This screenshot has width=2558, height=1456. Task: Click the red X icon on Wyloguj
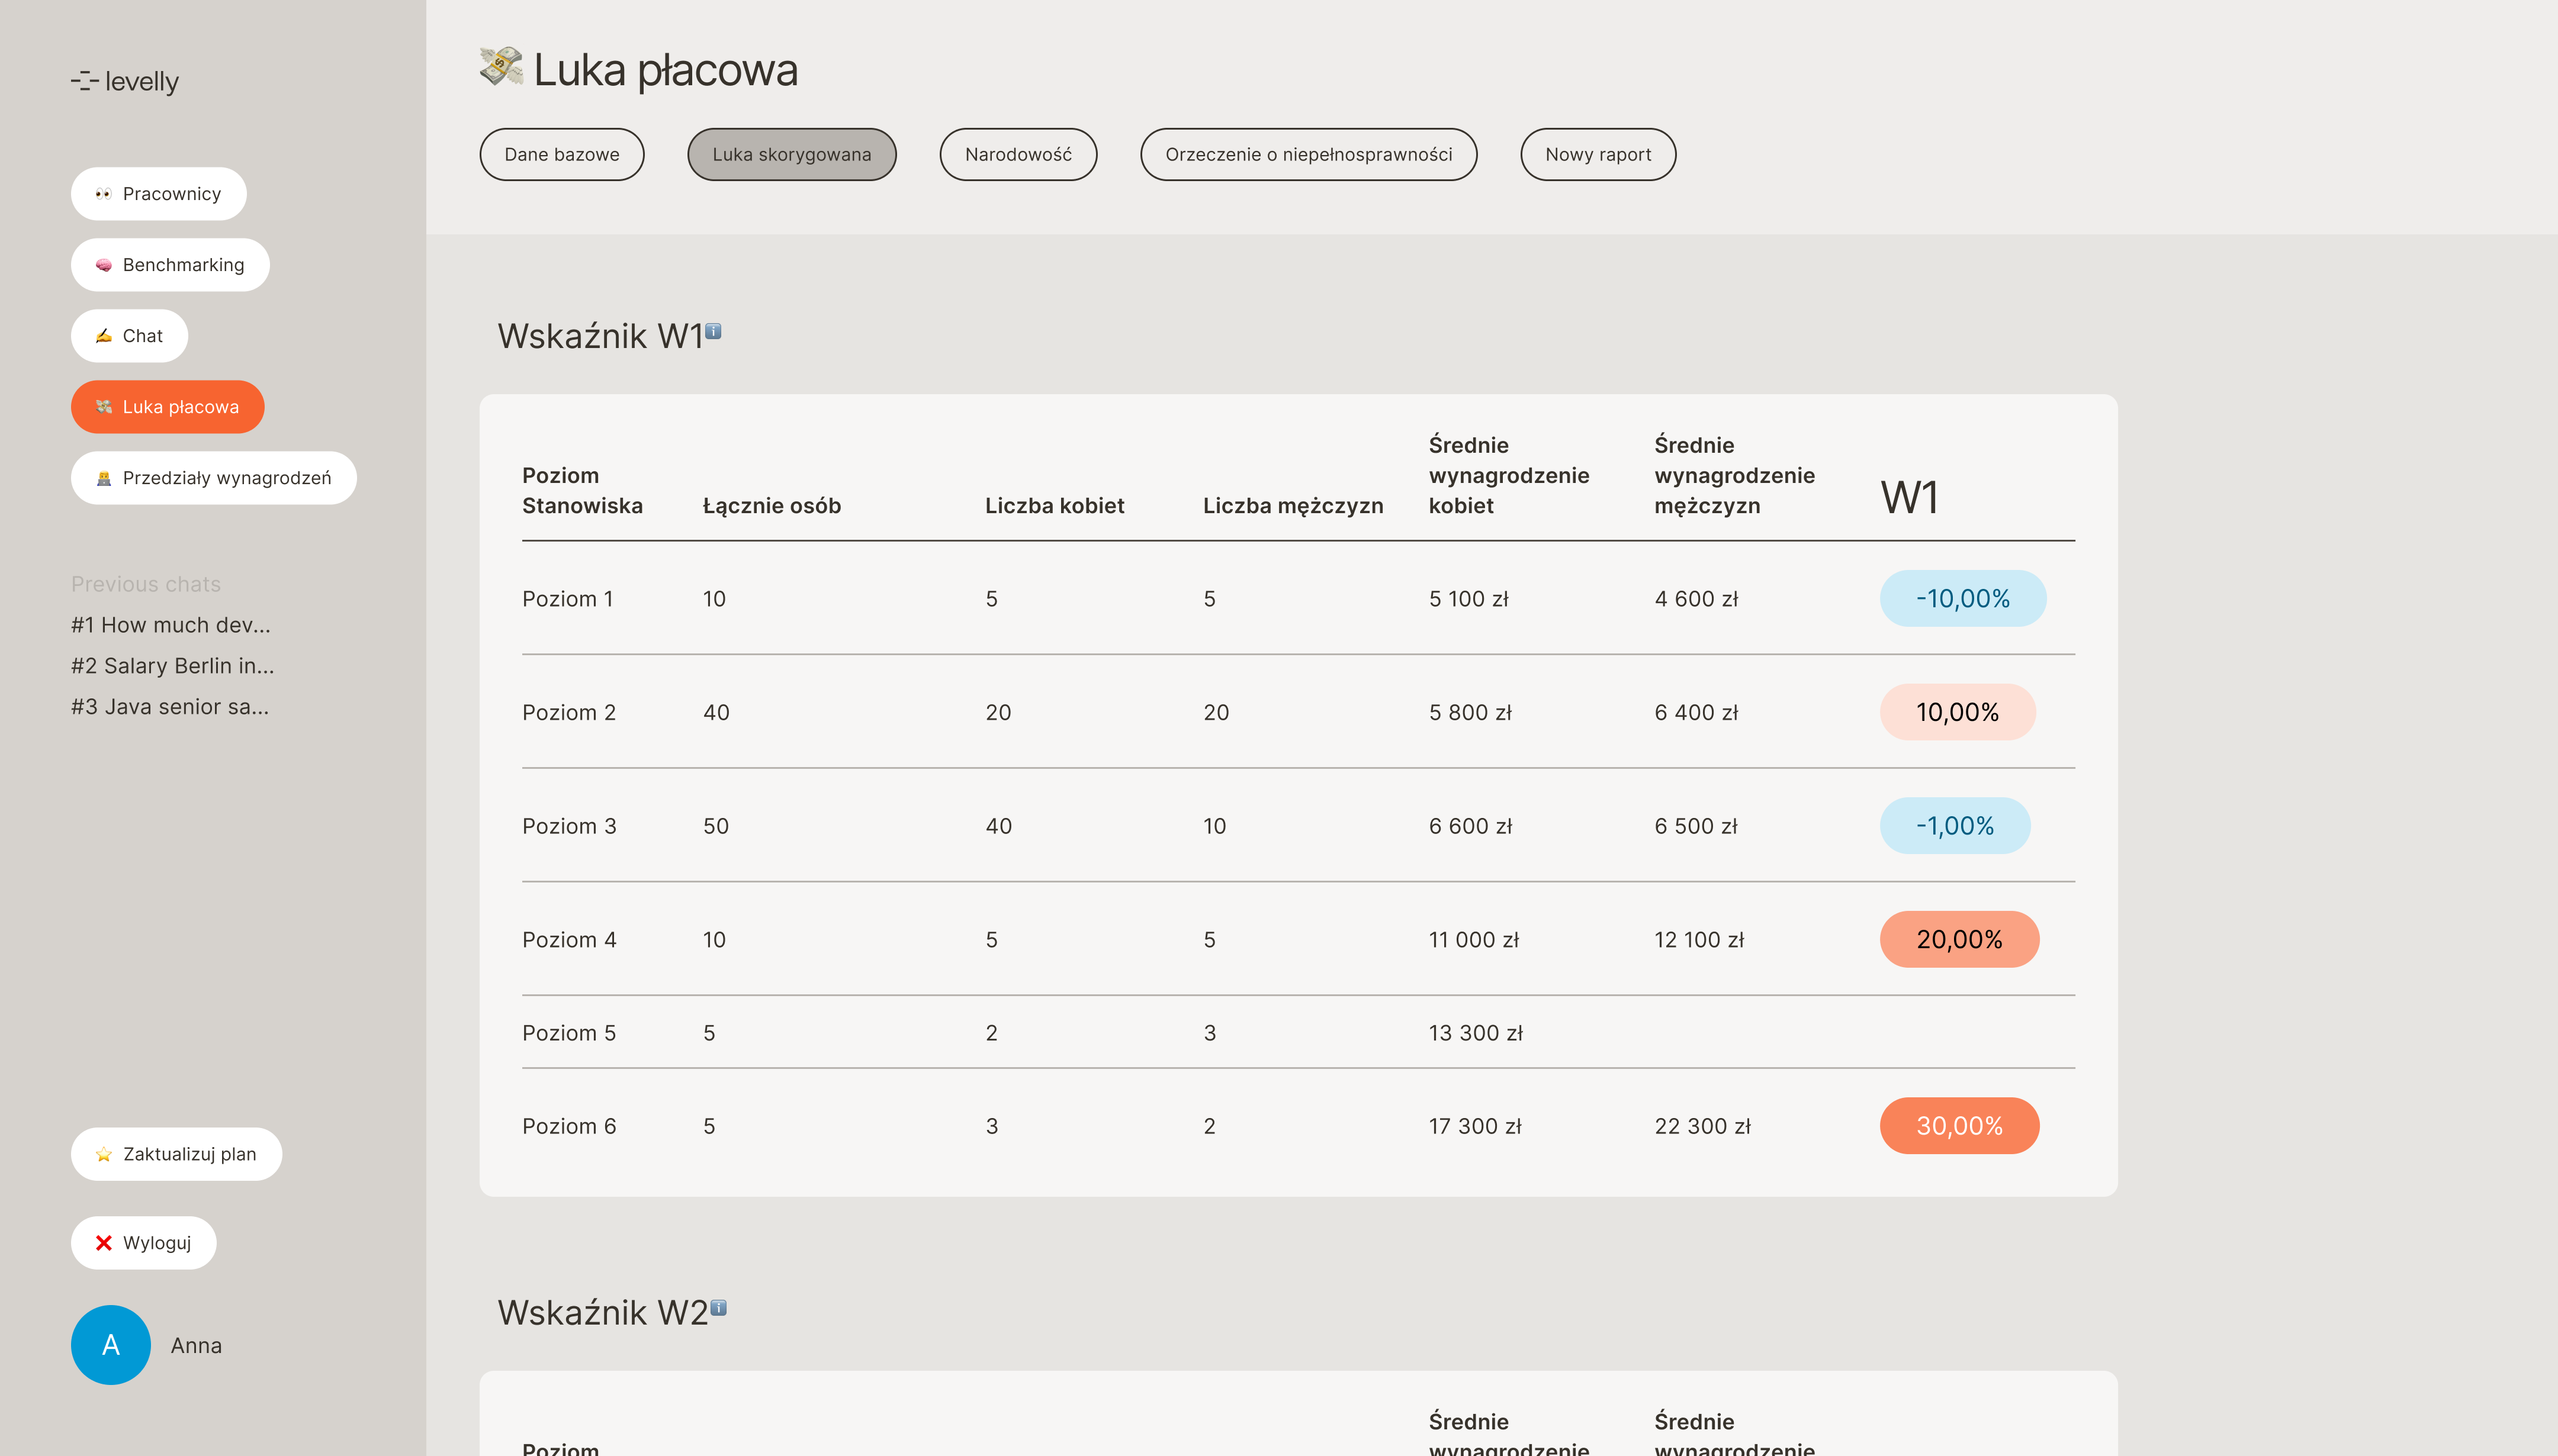point(103,1243)
